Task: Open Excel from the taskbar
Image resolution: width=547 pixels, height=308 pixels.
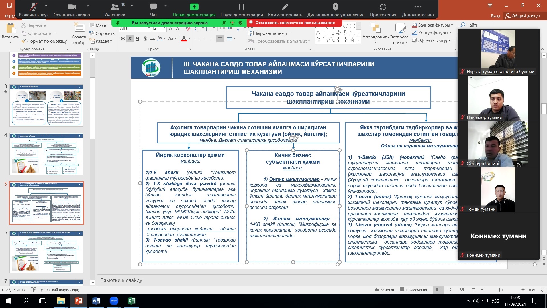Action: pyautogui.click(x=131, y=301)
